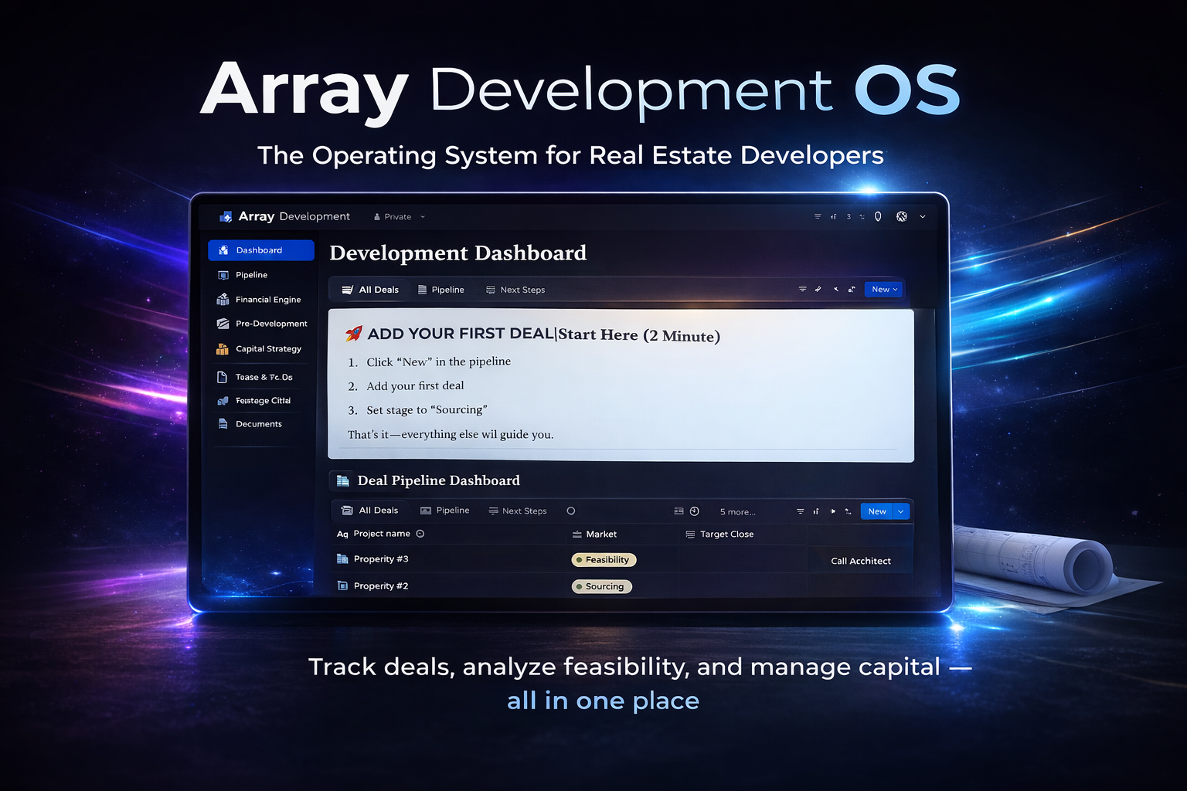Click the building icon in the #3 project row

(342, 558)
